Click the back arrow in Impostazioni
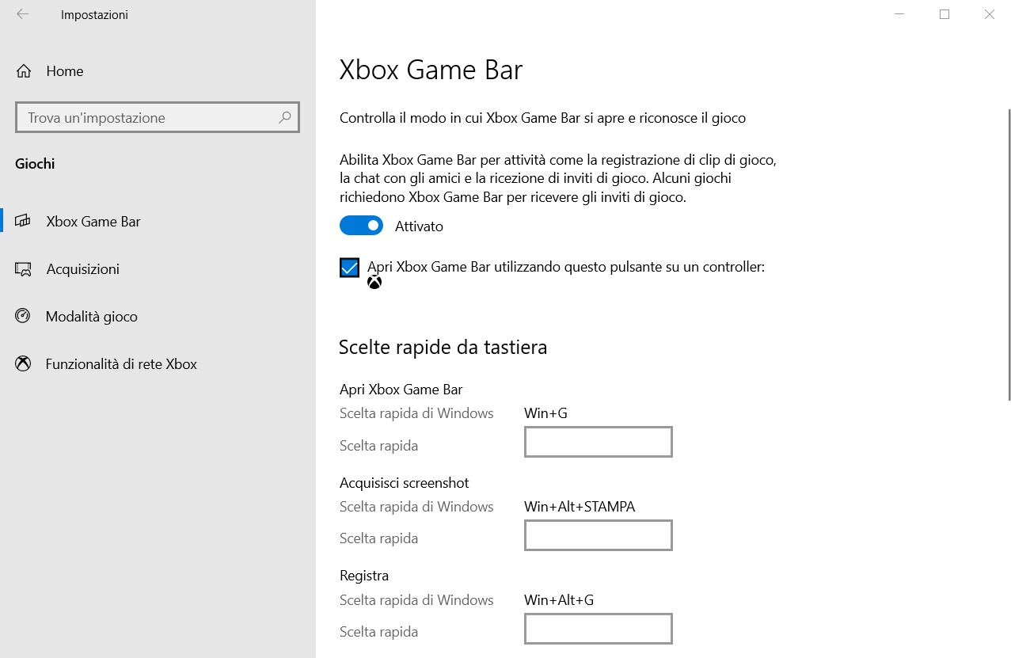Screen dimensions: 1011x658 pos(22,14)
